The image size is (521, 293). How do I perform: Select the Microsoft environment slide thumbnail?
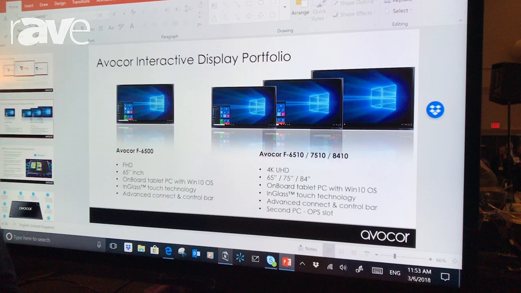[27, 165]
